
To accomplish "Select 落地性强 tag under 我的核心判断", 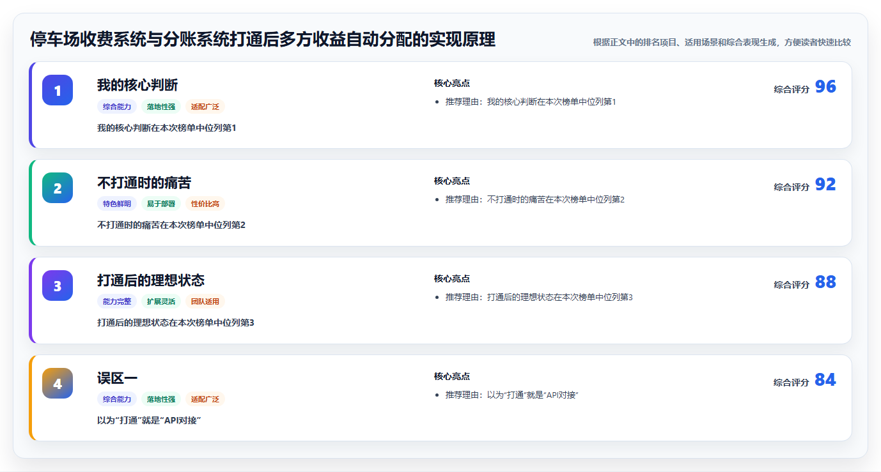I will 161,107.
